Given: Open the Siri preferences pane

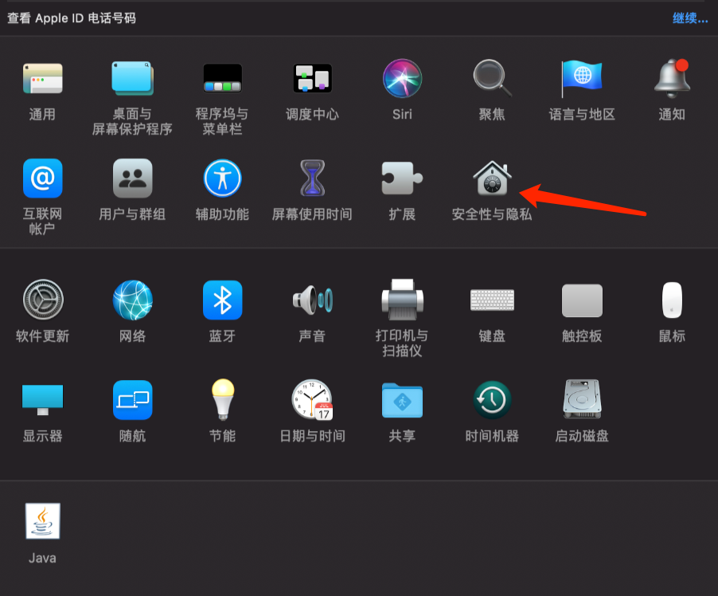Looking at the screenshot, I should coord(402,78).
